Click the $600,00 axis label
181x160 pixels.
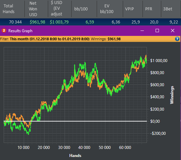click(157, 85)
